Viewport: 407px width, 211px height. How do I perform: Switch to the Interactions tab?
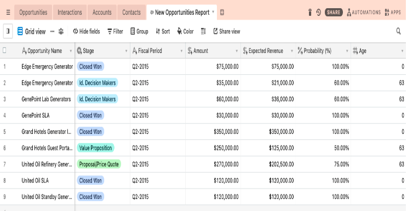pos(70,13)
